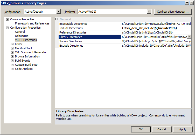This screenshot has width=195, height=135.
Task: Click the General group header text
Action: (x=65, y=19)
